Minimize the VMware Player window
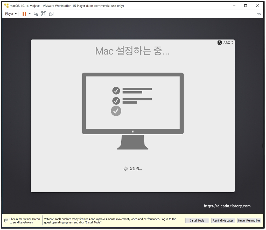The width and height of the screenshot is (266, 230). [x=234, y=6]
